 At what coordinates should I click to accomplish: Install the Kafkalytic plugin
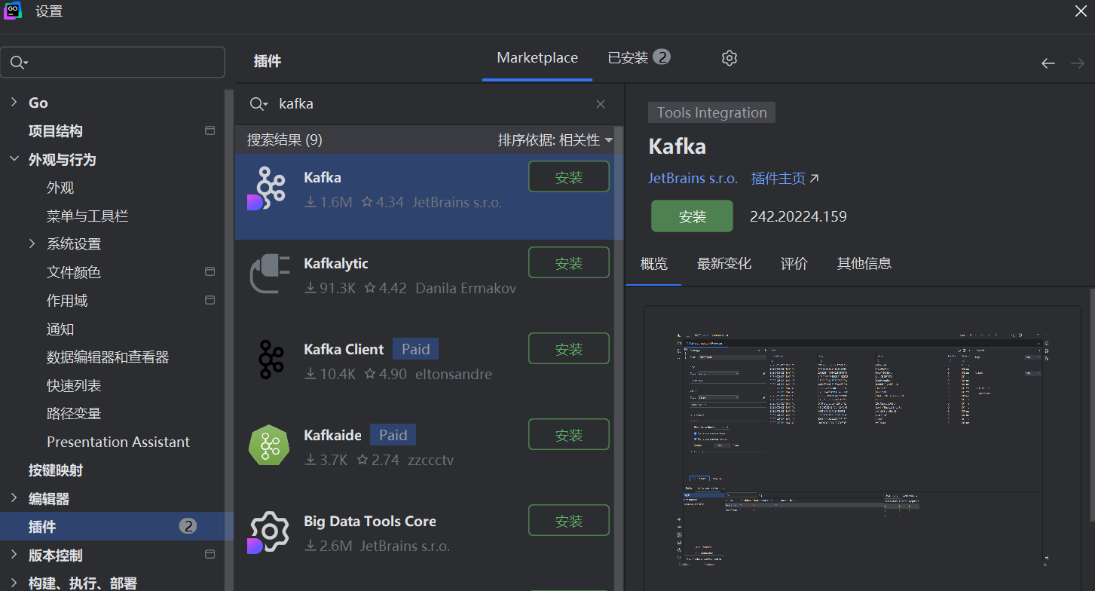click(569, 263)
